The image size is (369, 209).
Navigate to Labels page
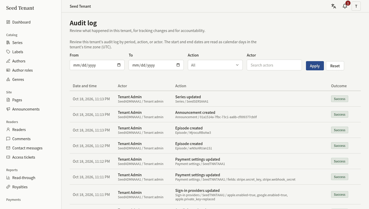click(31, 52)
